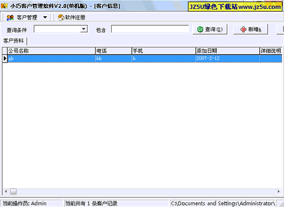Click the status bar Documents and Settings path
284x207 pixels.
click(x=223, y=203)
